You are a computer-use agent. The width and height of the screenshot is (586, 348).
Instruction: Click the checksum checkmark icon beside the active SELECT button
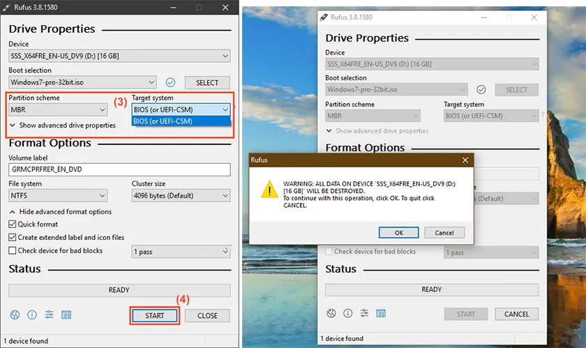pos(171,82)
